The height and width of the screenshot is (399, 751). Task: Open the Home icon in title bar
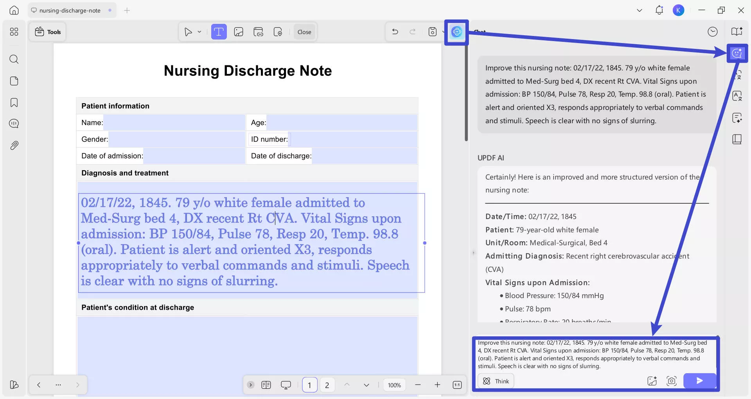14,11
